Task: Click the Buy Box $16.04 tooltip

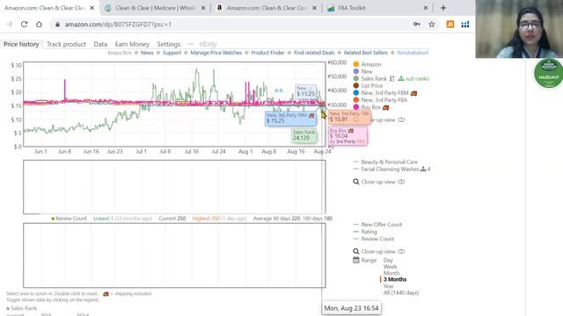Action: point(347,136)
